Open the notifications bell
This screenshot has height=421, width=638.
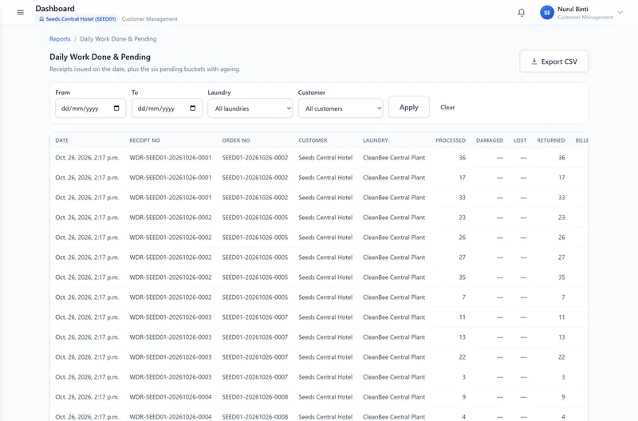[522, 13]
